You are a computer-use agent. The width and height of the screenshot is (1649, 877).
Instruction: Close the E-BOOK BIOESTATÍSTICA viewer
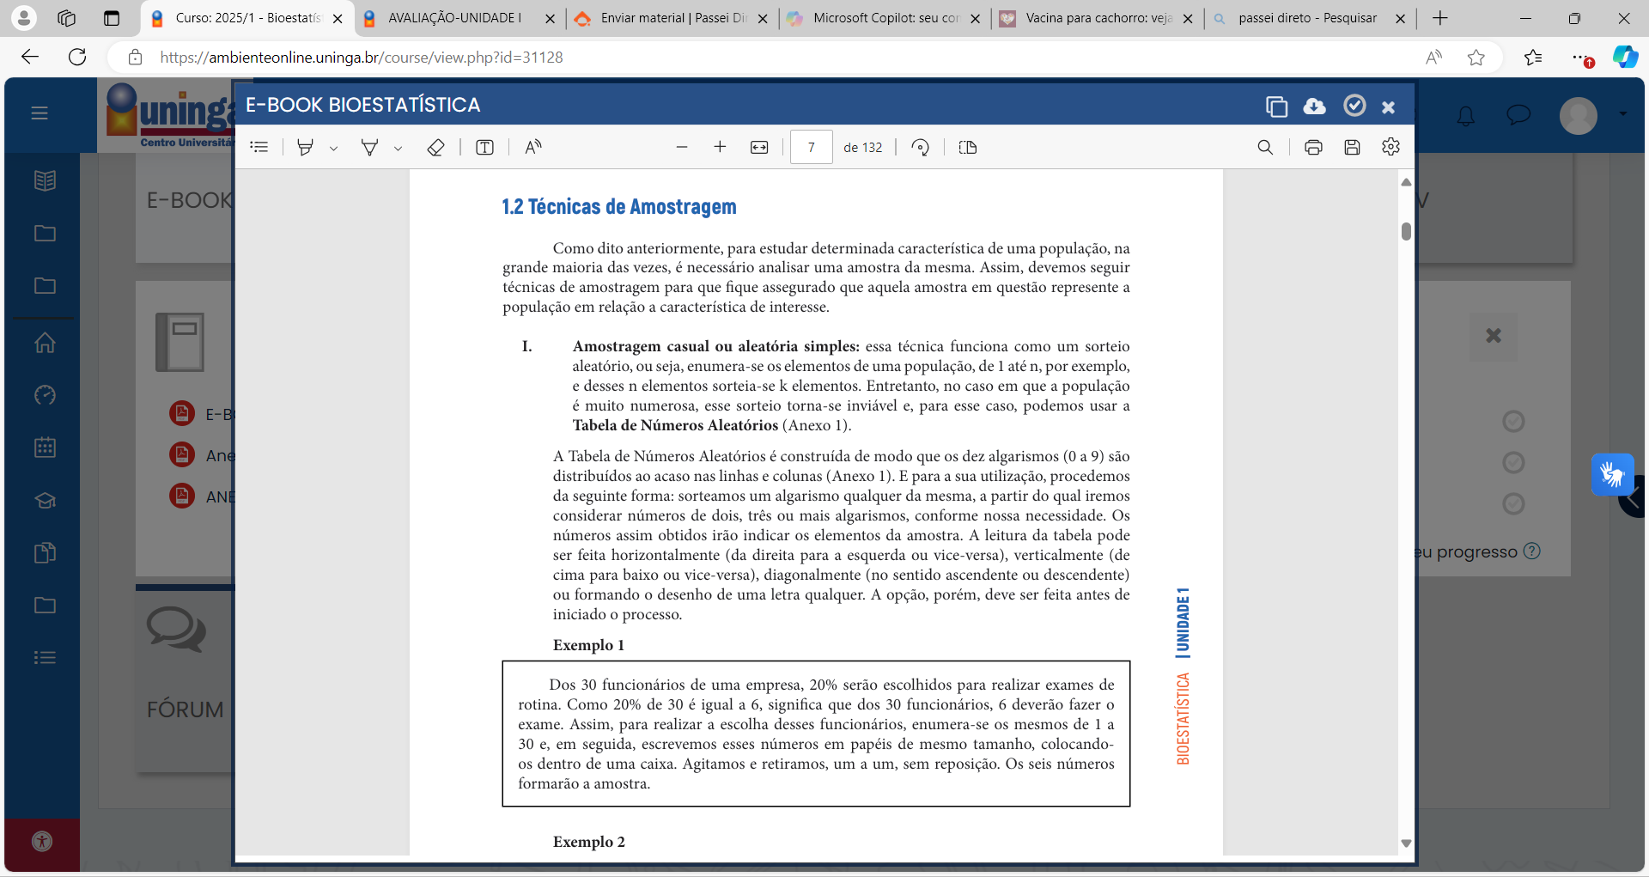[x=1388, y=107]
